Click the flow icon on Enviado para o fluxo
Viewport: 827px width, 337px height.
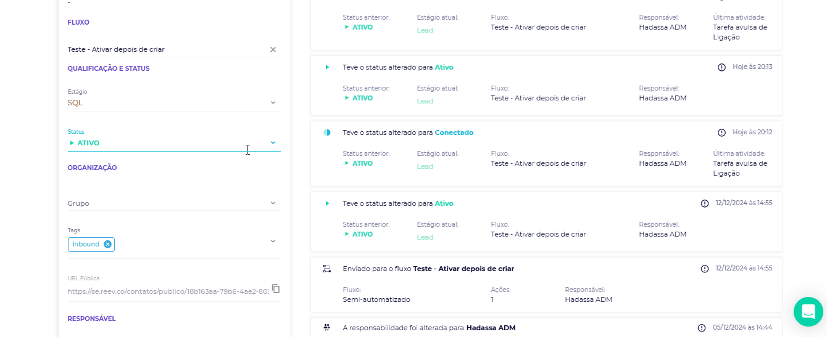327,269
